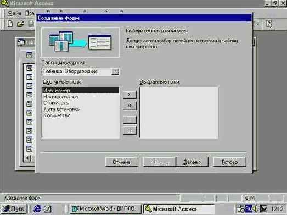The width and height of the screenshot is (287, 215).
Task: Click the speaker volume tray icon
Action: (255, 209)
